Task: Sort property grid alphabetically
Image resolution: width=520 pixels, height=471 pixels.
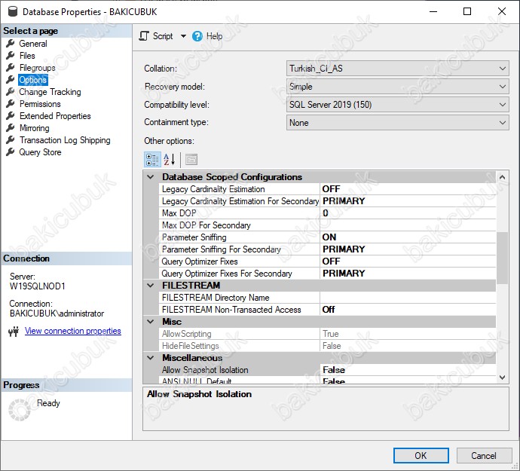Action: (x=169, y=160)
